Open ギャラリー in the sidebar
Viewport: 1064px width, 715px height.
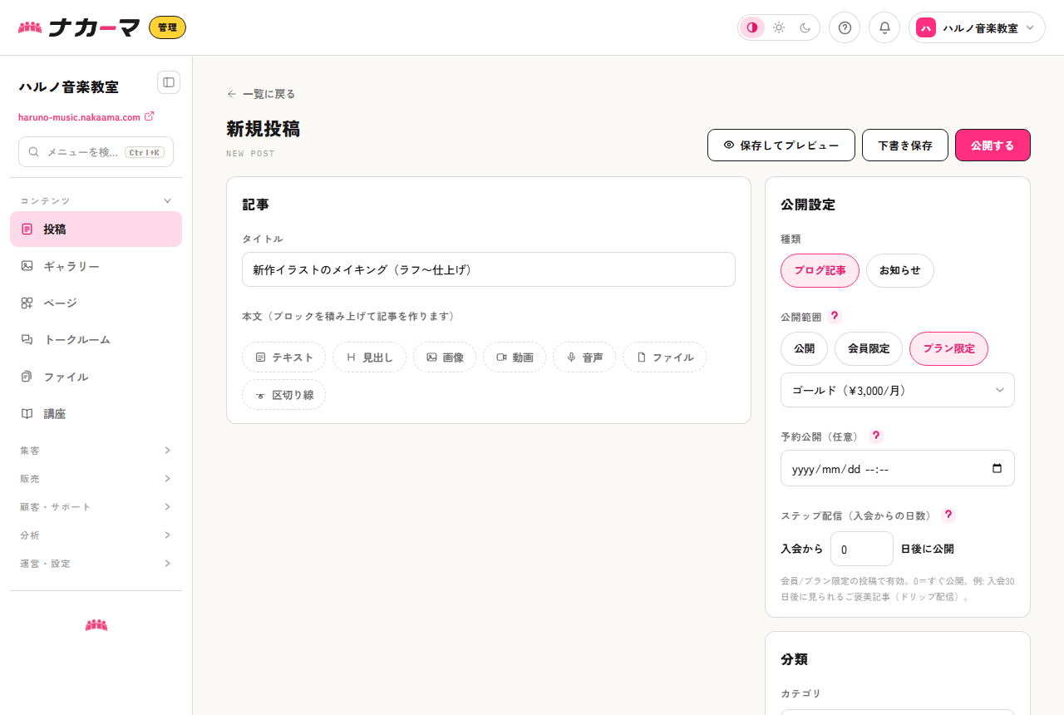96,266
